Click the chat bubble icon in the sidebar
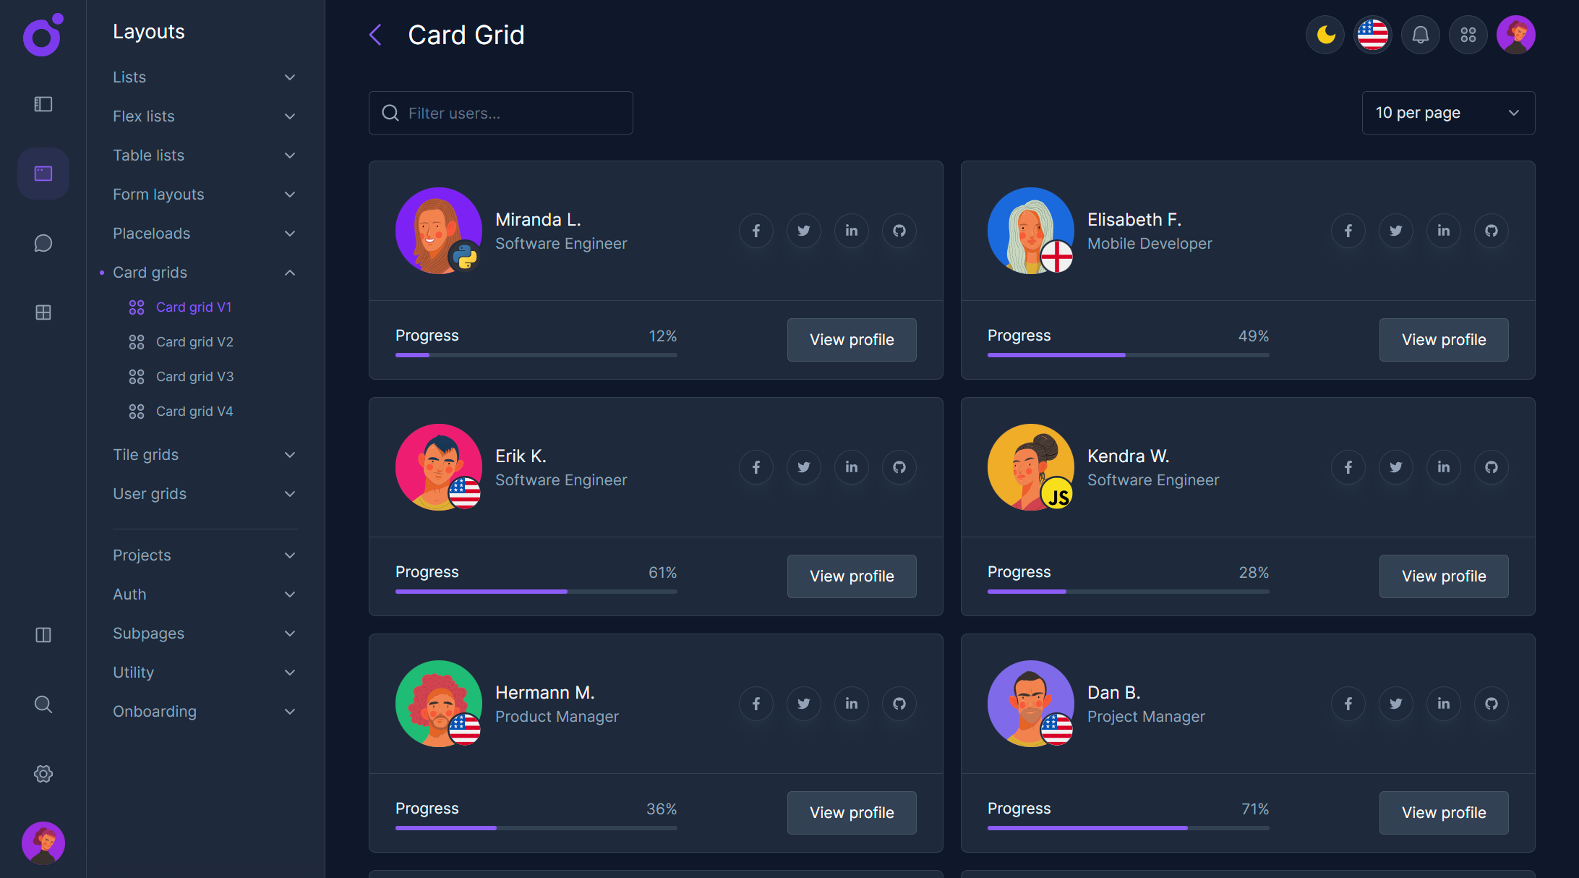Screen dimensions: 1579x878 point(43,243)
